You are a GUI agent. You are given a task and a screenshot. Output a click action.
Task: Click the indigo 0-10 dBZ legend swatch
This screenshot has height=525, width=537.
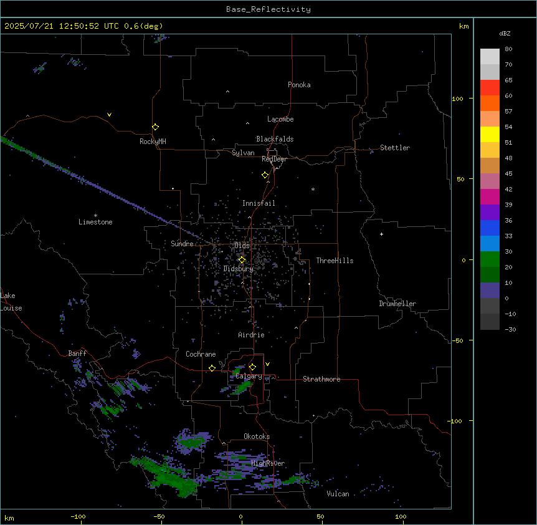tap(490, 291)
